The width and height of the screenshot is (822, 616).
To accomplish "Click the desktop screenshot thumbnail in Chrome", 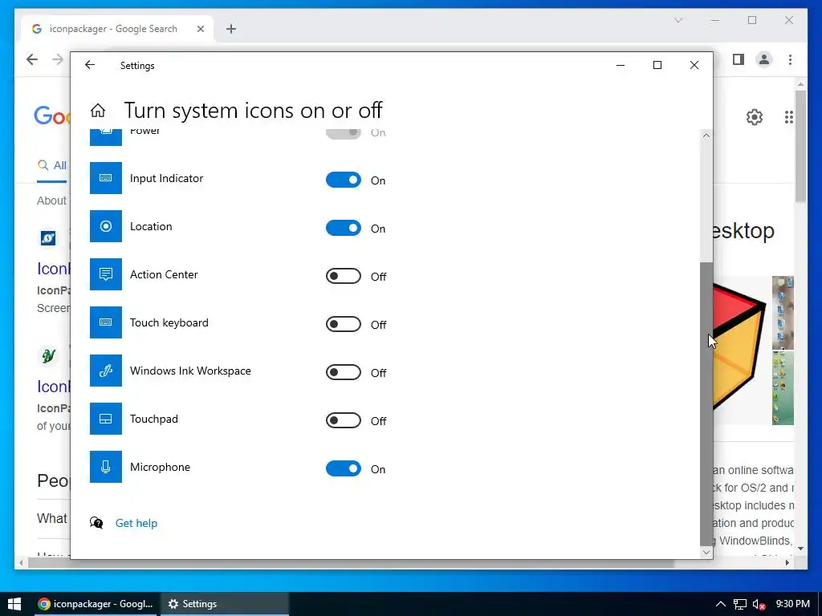I will (783, 313).
